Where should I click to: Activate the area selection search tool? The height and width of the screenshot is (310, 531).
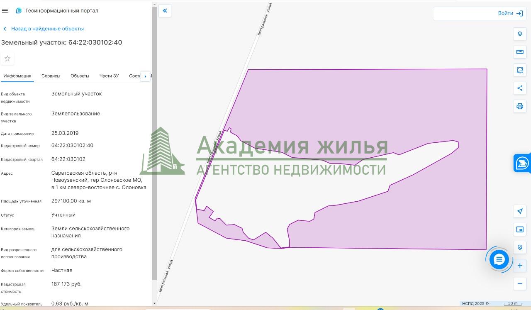520,70
